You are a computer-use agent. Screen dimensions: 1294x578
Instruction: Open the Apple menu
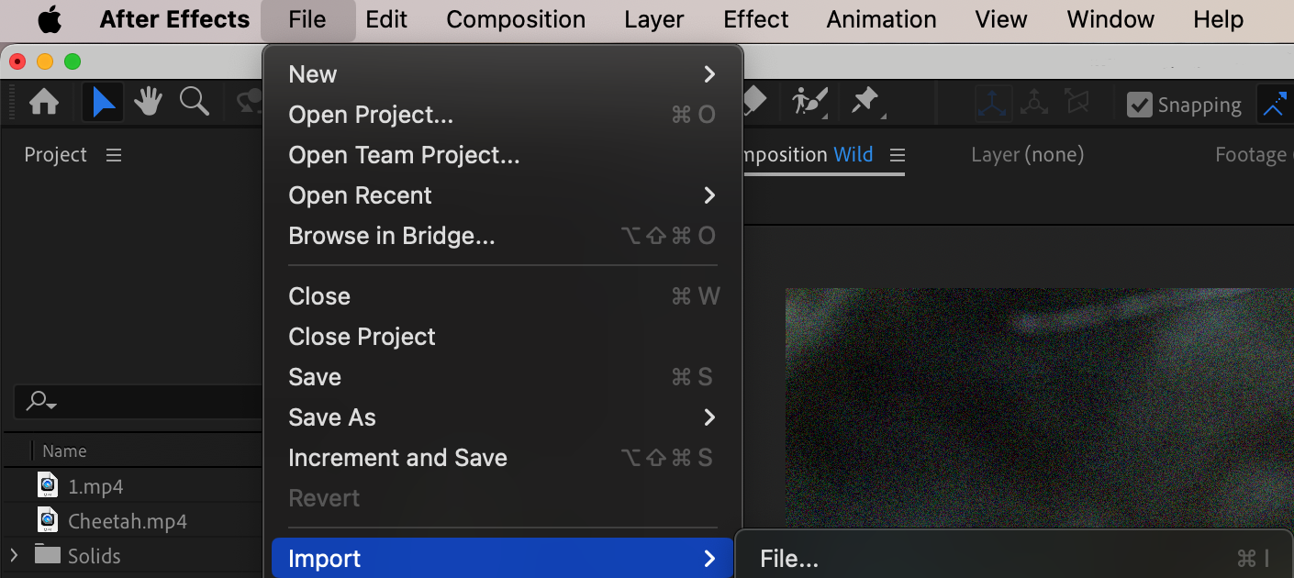(x=49, y=19)
